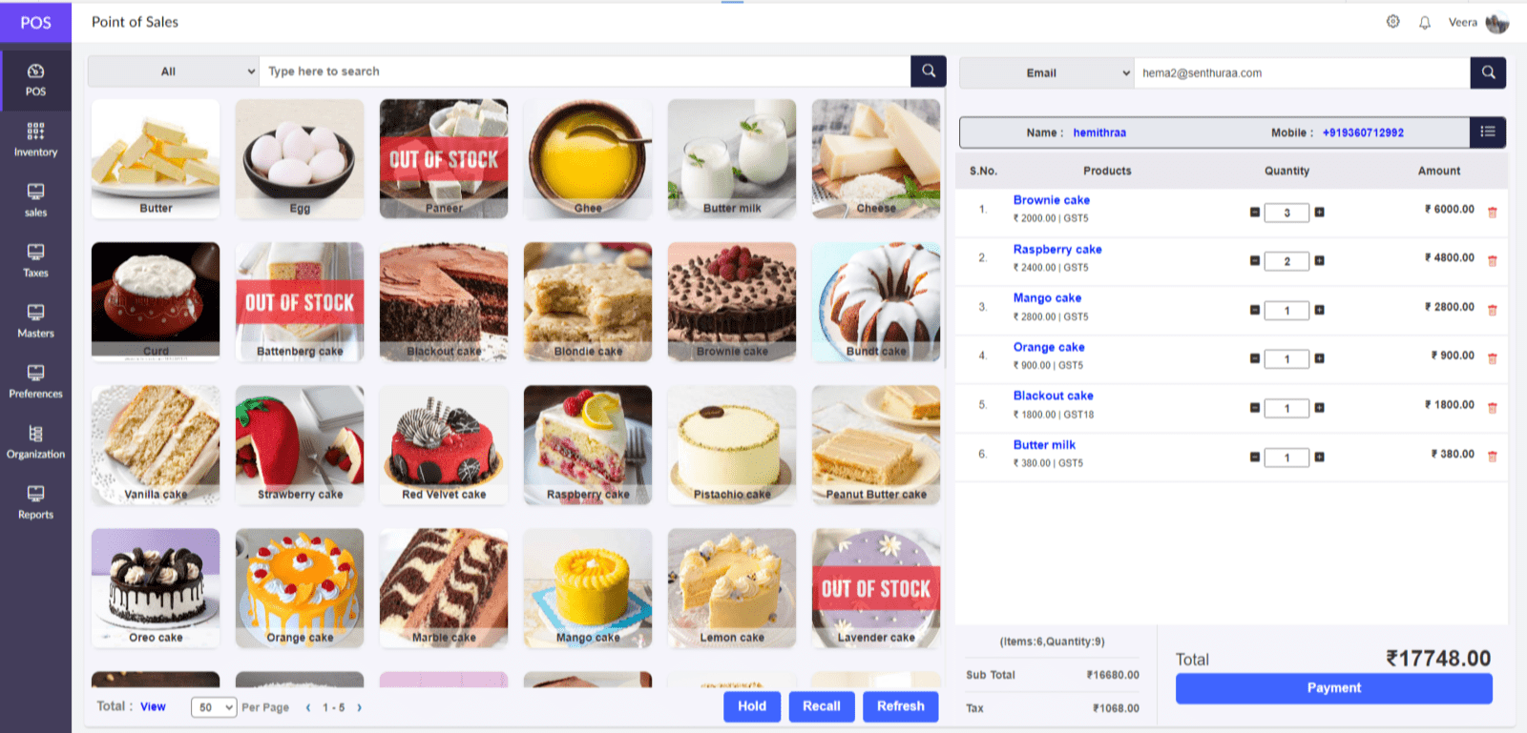
Task: Open the All category dropdown
Action: click(x=174, y=71)
